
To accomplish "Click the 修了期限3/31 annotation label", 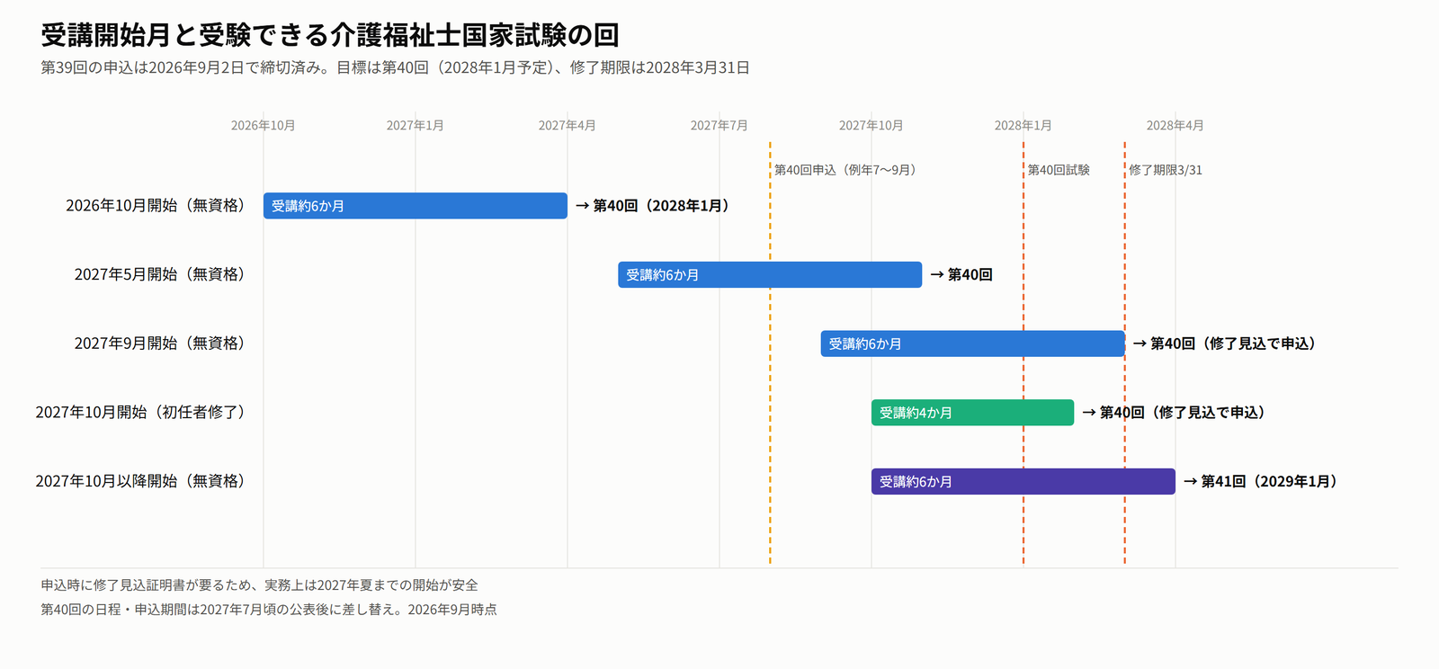I will [1166, 170].
